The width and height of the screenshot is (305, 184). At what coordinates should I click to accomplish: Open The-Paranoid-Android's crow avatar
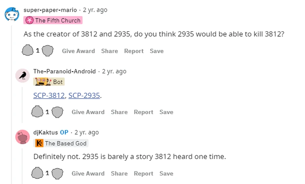click(x=22, y=76)
